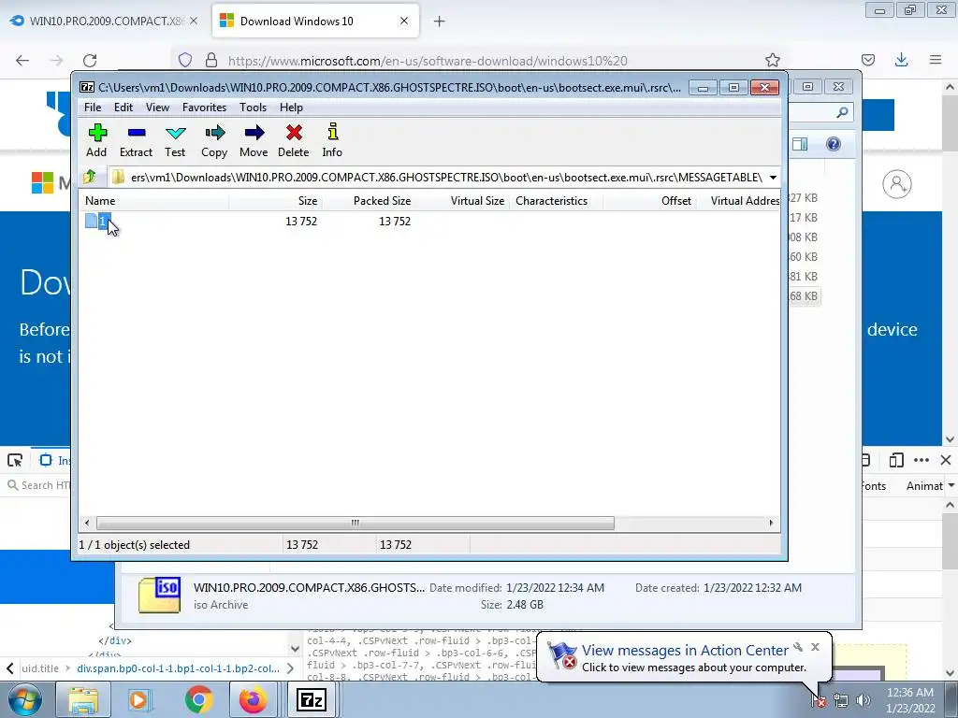Screen dimensions: 958x718
Task: Select the file named 1 in list
Action: [102, 221]
